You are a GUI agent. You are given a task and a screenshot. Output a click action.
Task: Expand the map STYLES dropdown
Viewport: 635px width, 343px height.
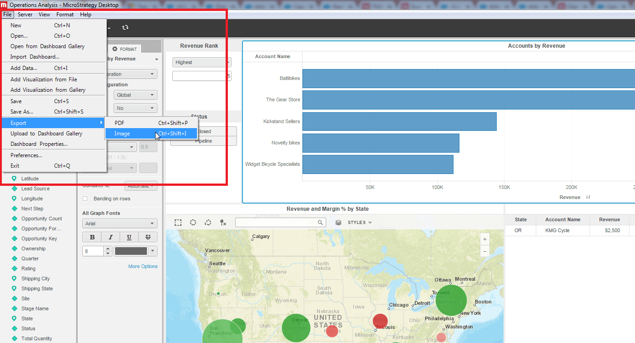(x=360, y=223)
